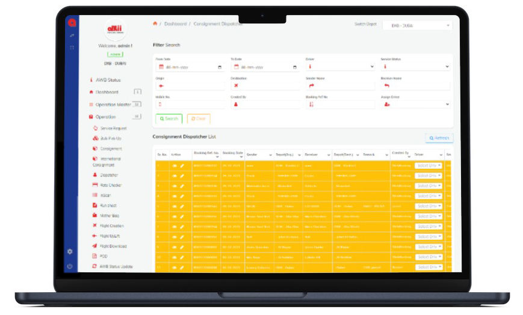Click the edit pencil icon in the first row
This screenshot has height=315, width=523.
(182, 166)
